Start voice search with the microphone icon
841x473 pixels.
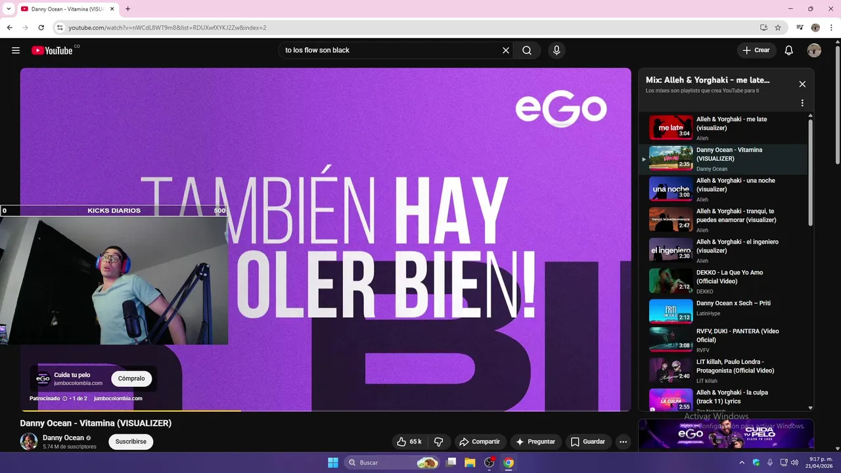(557, 51)
